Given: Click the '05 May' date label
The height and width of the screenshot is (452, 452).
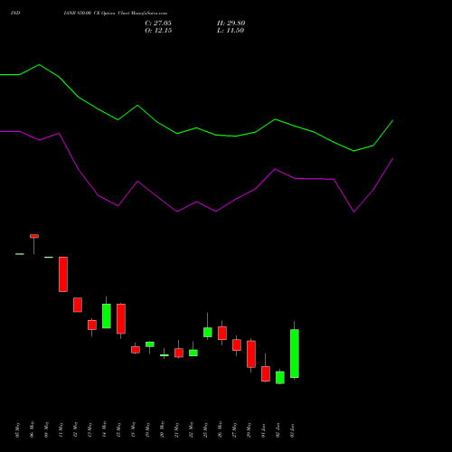Looking at the screenshot, I should click(x=18, y=430).
